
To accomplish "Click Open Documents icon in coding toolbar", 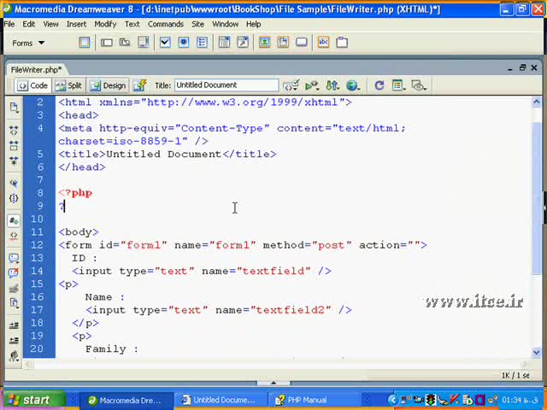I will click(x=14, y=108).
